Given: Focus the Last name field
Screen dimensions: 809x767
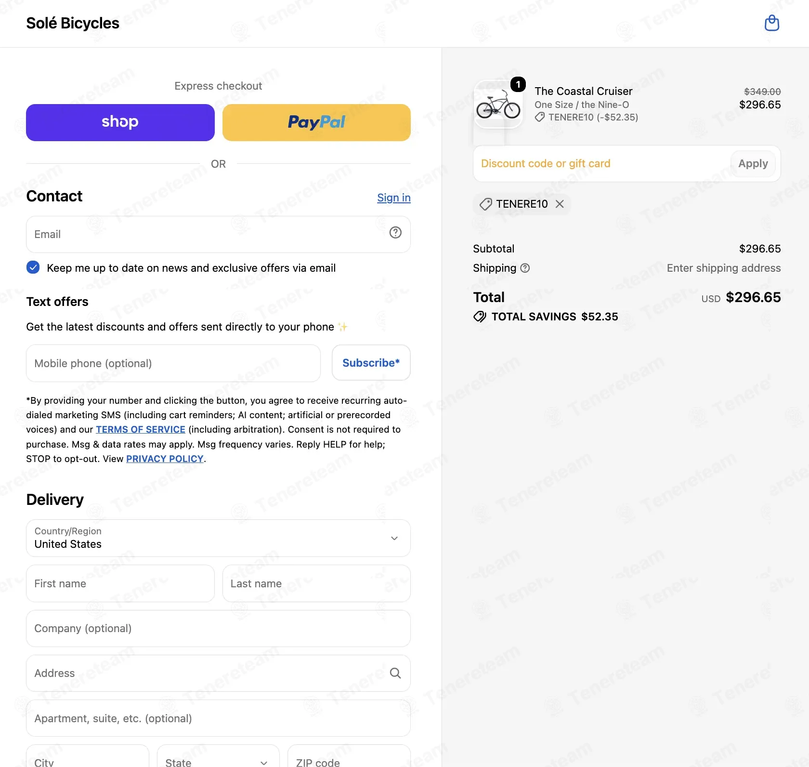Looking at the screenshot, I should 316,583.
